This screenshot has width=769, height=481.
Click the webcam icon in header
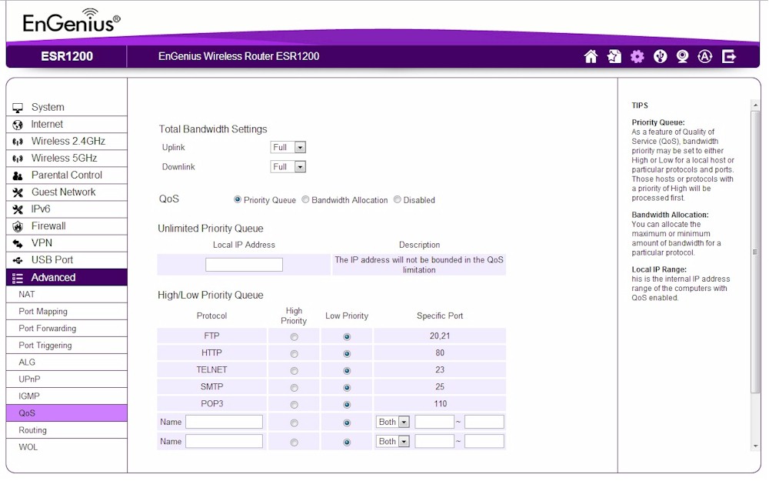tap(682, 57)
